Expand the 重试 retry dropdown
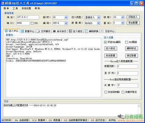145x123 pixels. click(x=123, y=23)
